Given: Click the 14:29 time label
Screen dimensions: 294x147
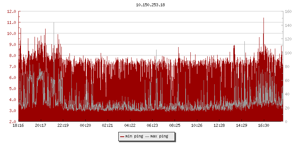Looking at the screenshot, I should pyautogui.click(x=241, y=126).
